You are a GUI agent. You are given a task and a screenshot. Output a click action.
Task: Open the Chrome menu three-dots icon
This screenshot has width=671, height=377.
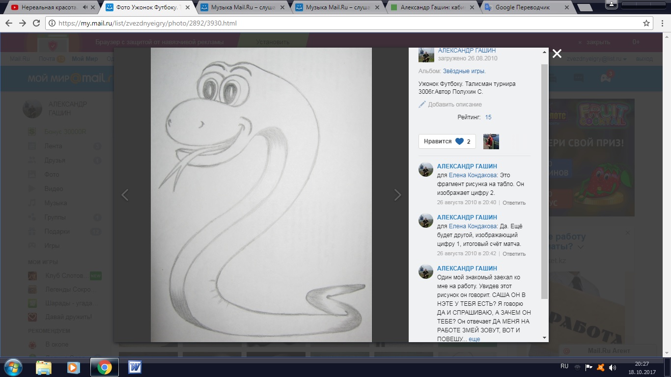point(663,23)
